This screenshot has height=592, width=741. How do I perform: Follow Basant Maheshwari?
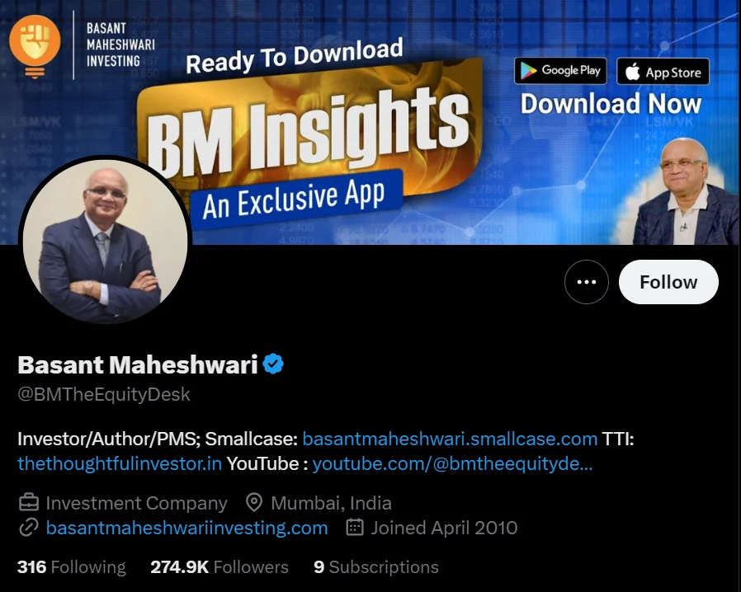(668, 282)
